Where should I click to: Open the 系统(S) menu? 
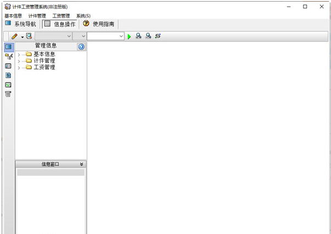coord(83,16)
